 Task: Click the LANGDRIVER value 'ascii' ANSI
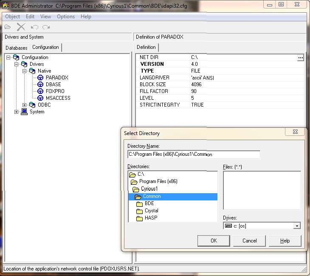coord(203,78)
